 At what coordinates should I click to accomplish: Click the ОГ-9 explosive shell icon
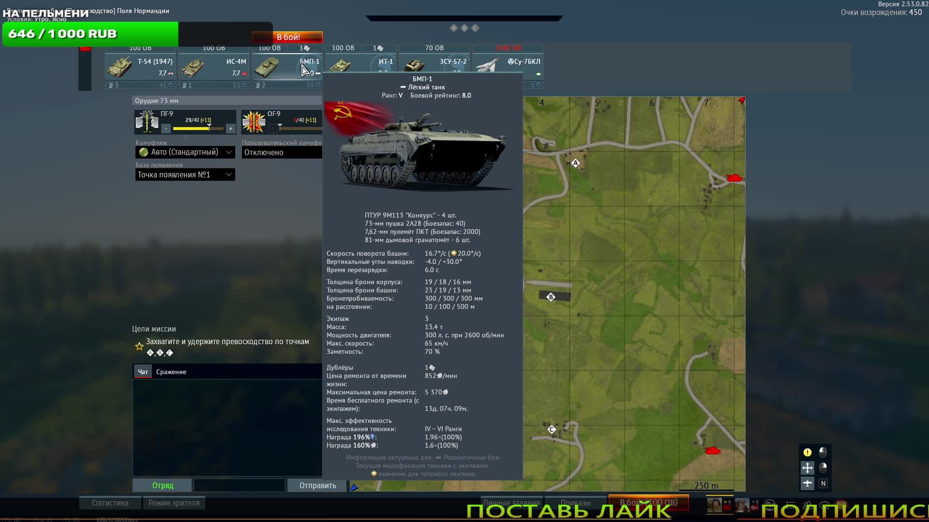click(x=254, y=122)
